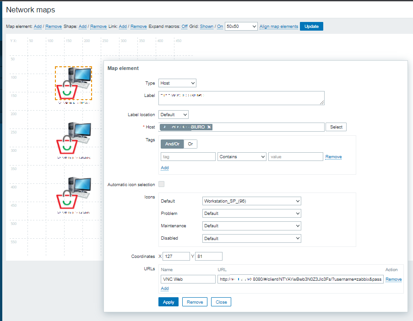Viewport: 413px width, 321px height.
Task: Click Align map elements link
Action: pos(278,26)
